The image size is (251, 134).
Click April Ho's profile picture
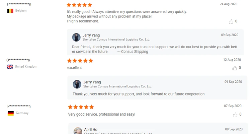pos(78,131)
